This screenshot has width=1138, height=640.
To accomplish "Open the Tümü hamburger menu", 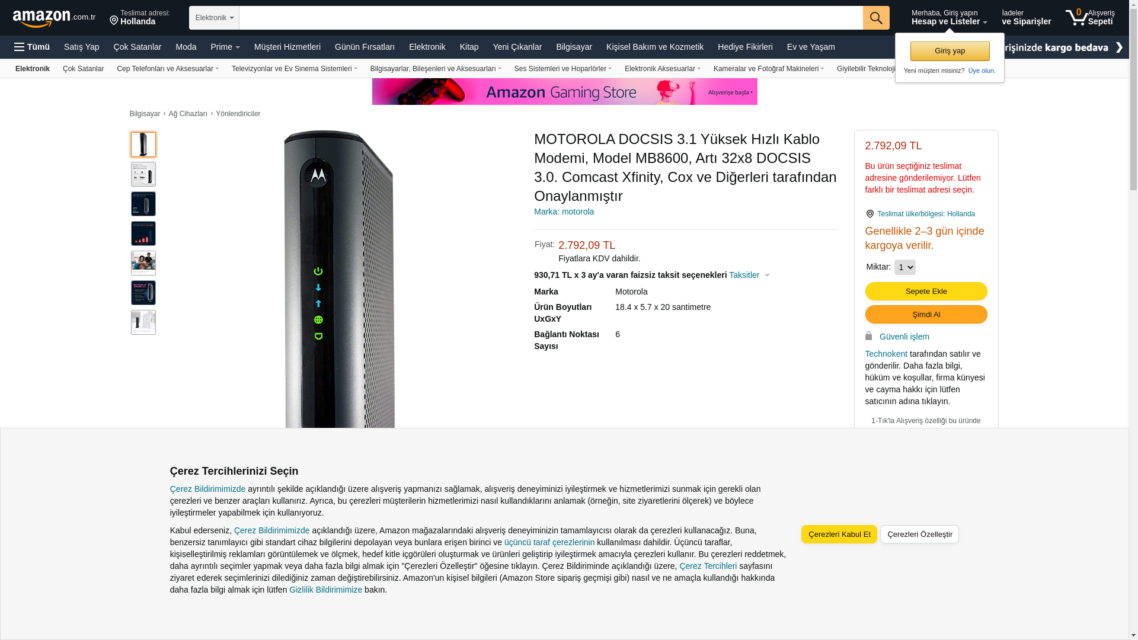I will tap(32, 47).
